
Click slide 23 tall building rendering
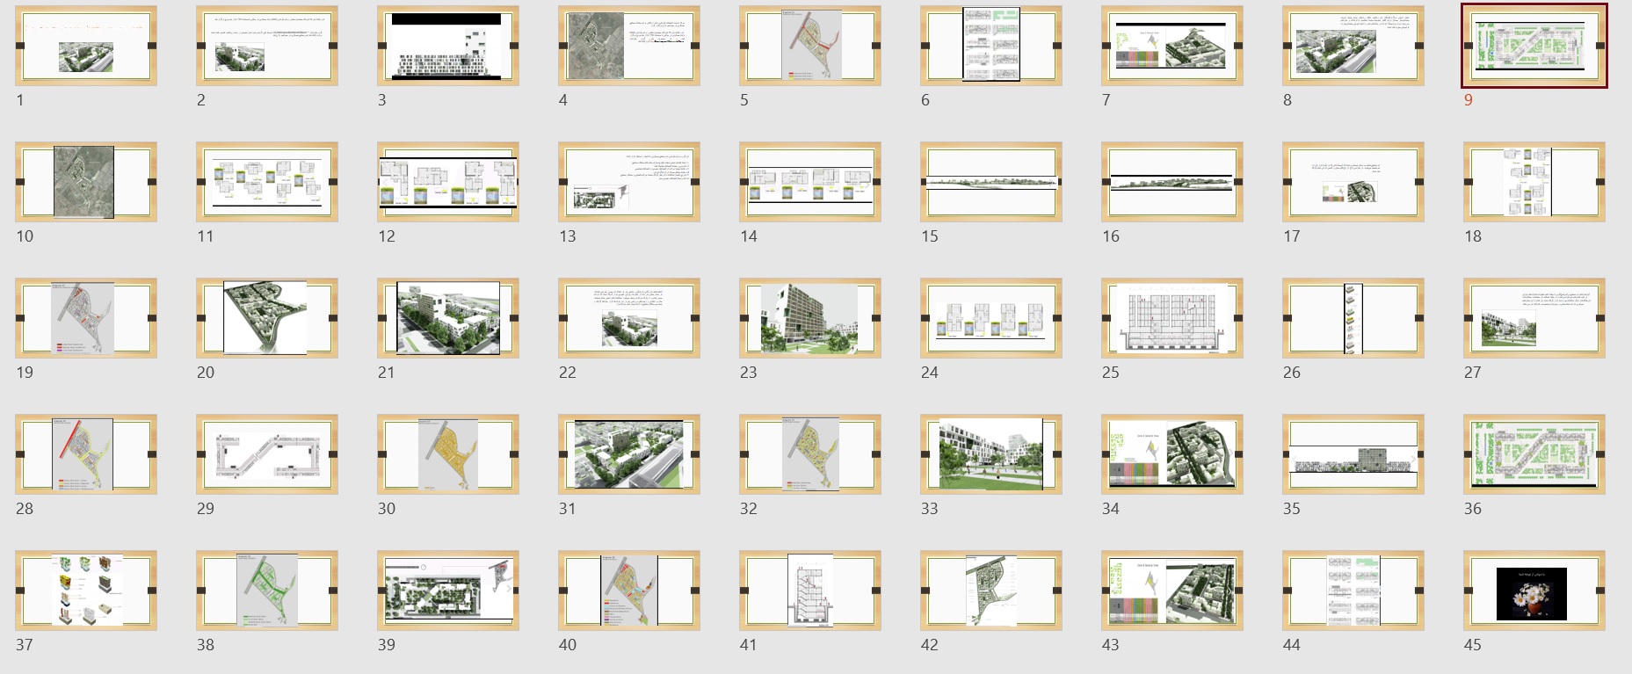[810, 318]
